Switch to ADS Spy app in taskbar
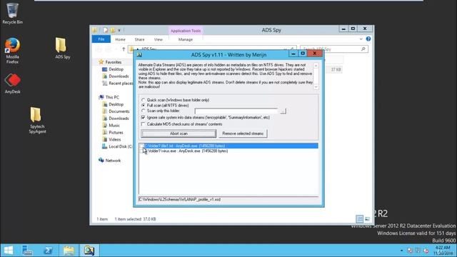Image resolution: width=457 pixels, height=257 pixels. pyautogui.click(x=89, y=251)
